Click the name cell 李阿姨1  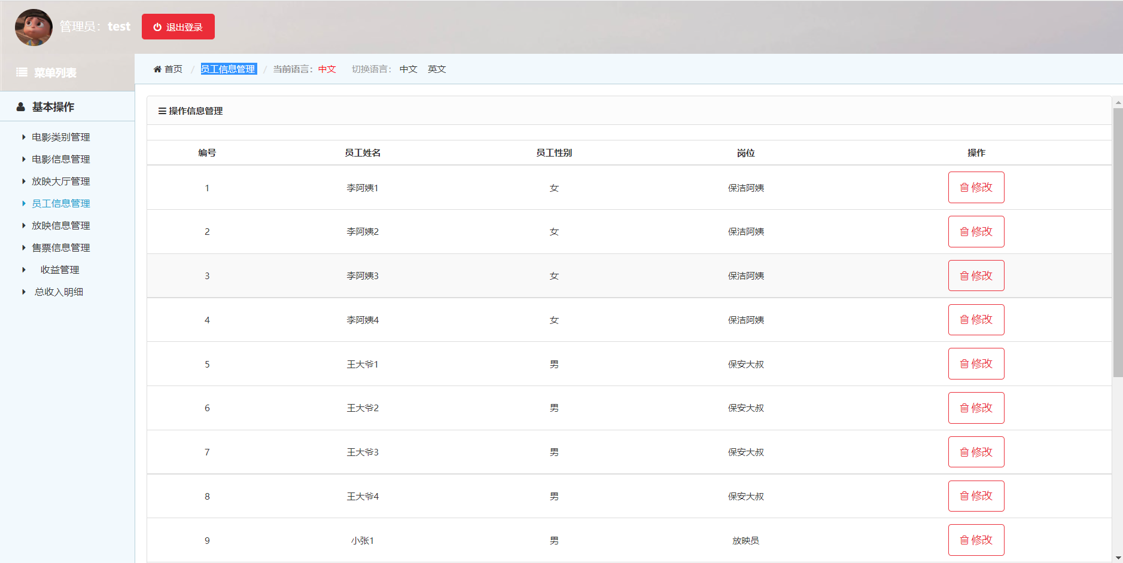coord(363,188)
